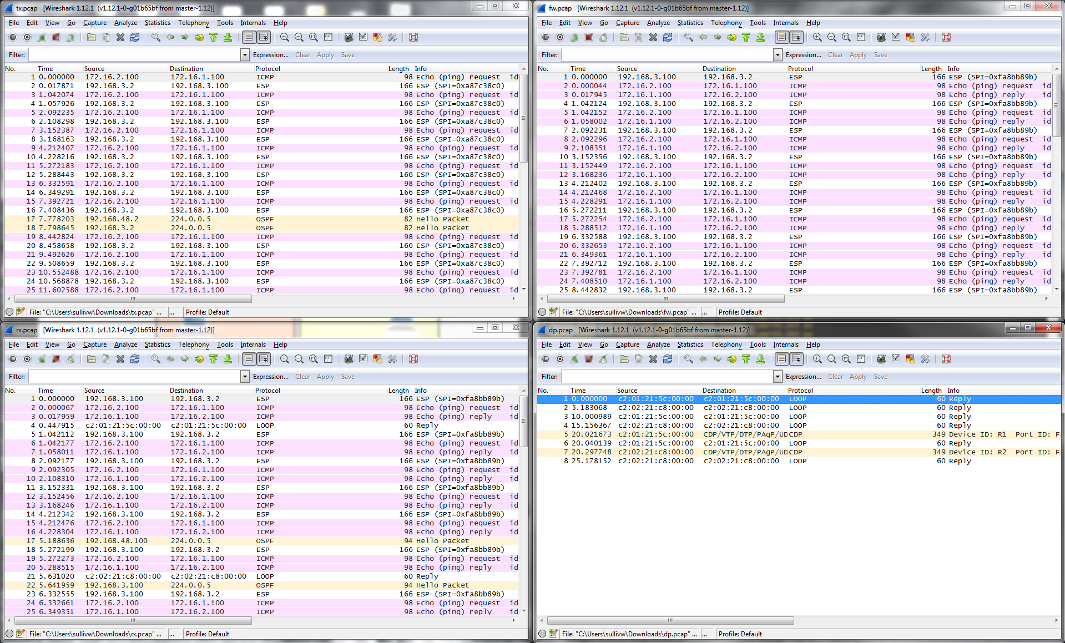Toggle packet list colorize in dp.pcap window
The height and width of the screenshot is (643, 1065).
pos(781,359)
